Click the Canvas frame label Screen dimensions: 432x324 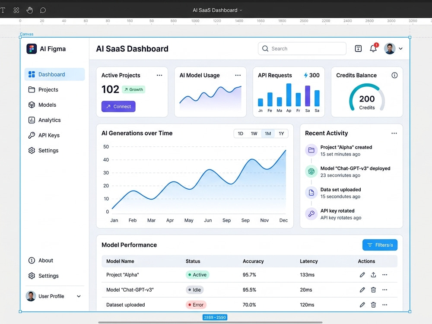click(27, 34)
